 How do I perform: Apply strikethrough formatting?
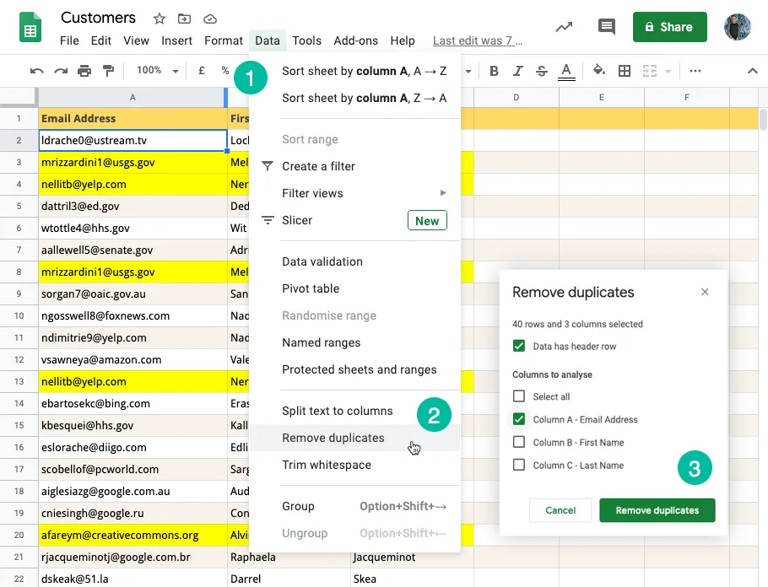click(541, 71)
